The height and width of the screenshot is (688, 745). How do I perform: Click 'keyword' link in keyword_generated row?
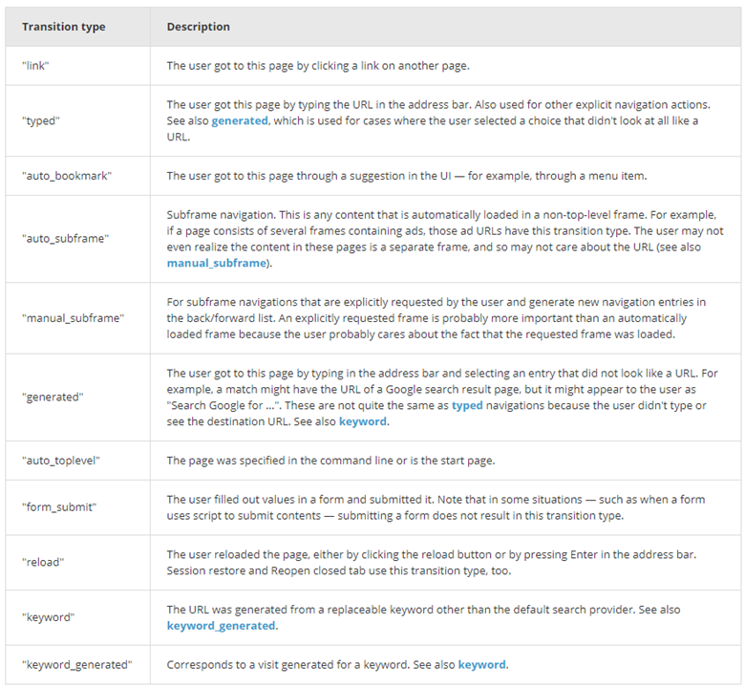point(481,665)
